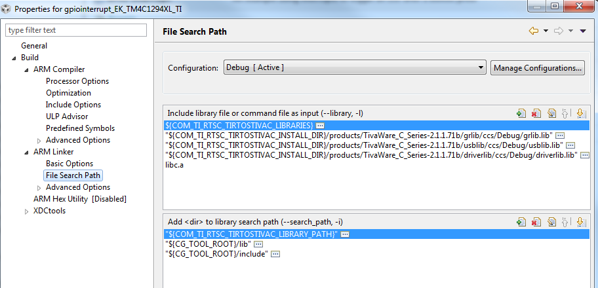The image size is (598, 288).
Task: Click Manage Configurations button
Action: pos(538,68)
